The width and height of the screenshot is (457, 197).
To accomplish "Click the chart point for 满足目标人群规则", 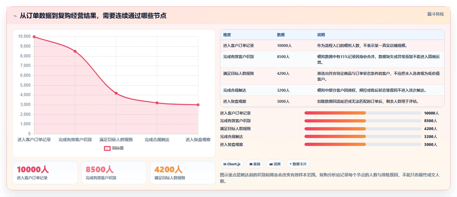I will point(116,93).
